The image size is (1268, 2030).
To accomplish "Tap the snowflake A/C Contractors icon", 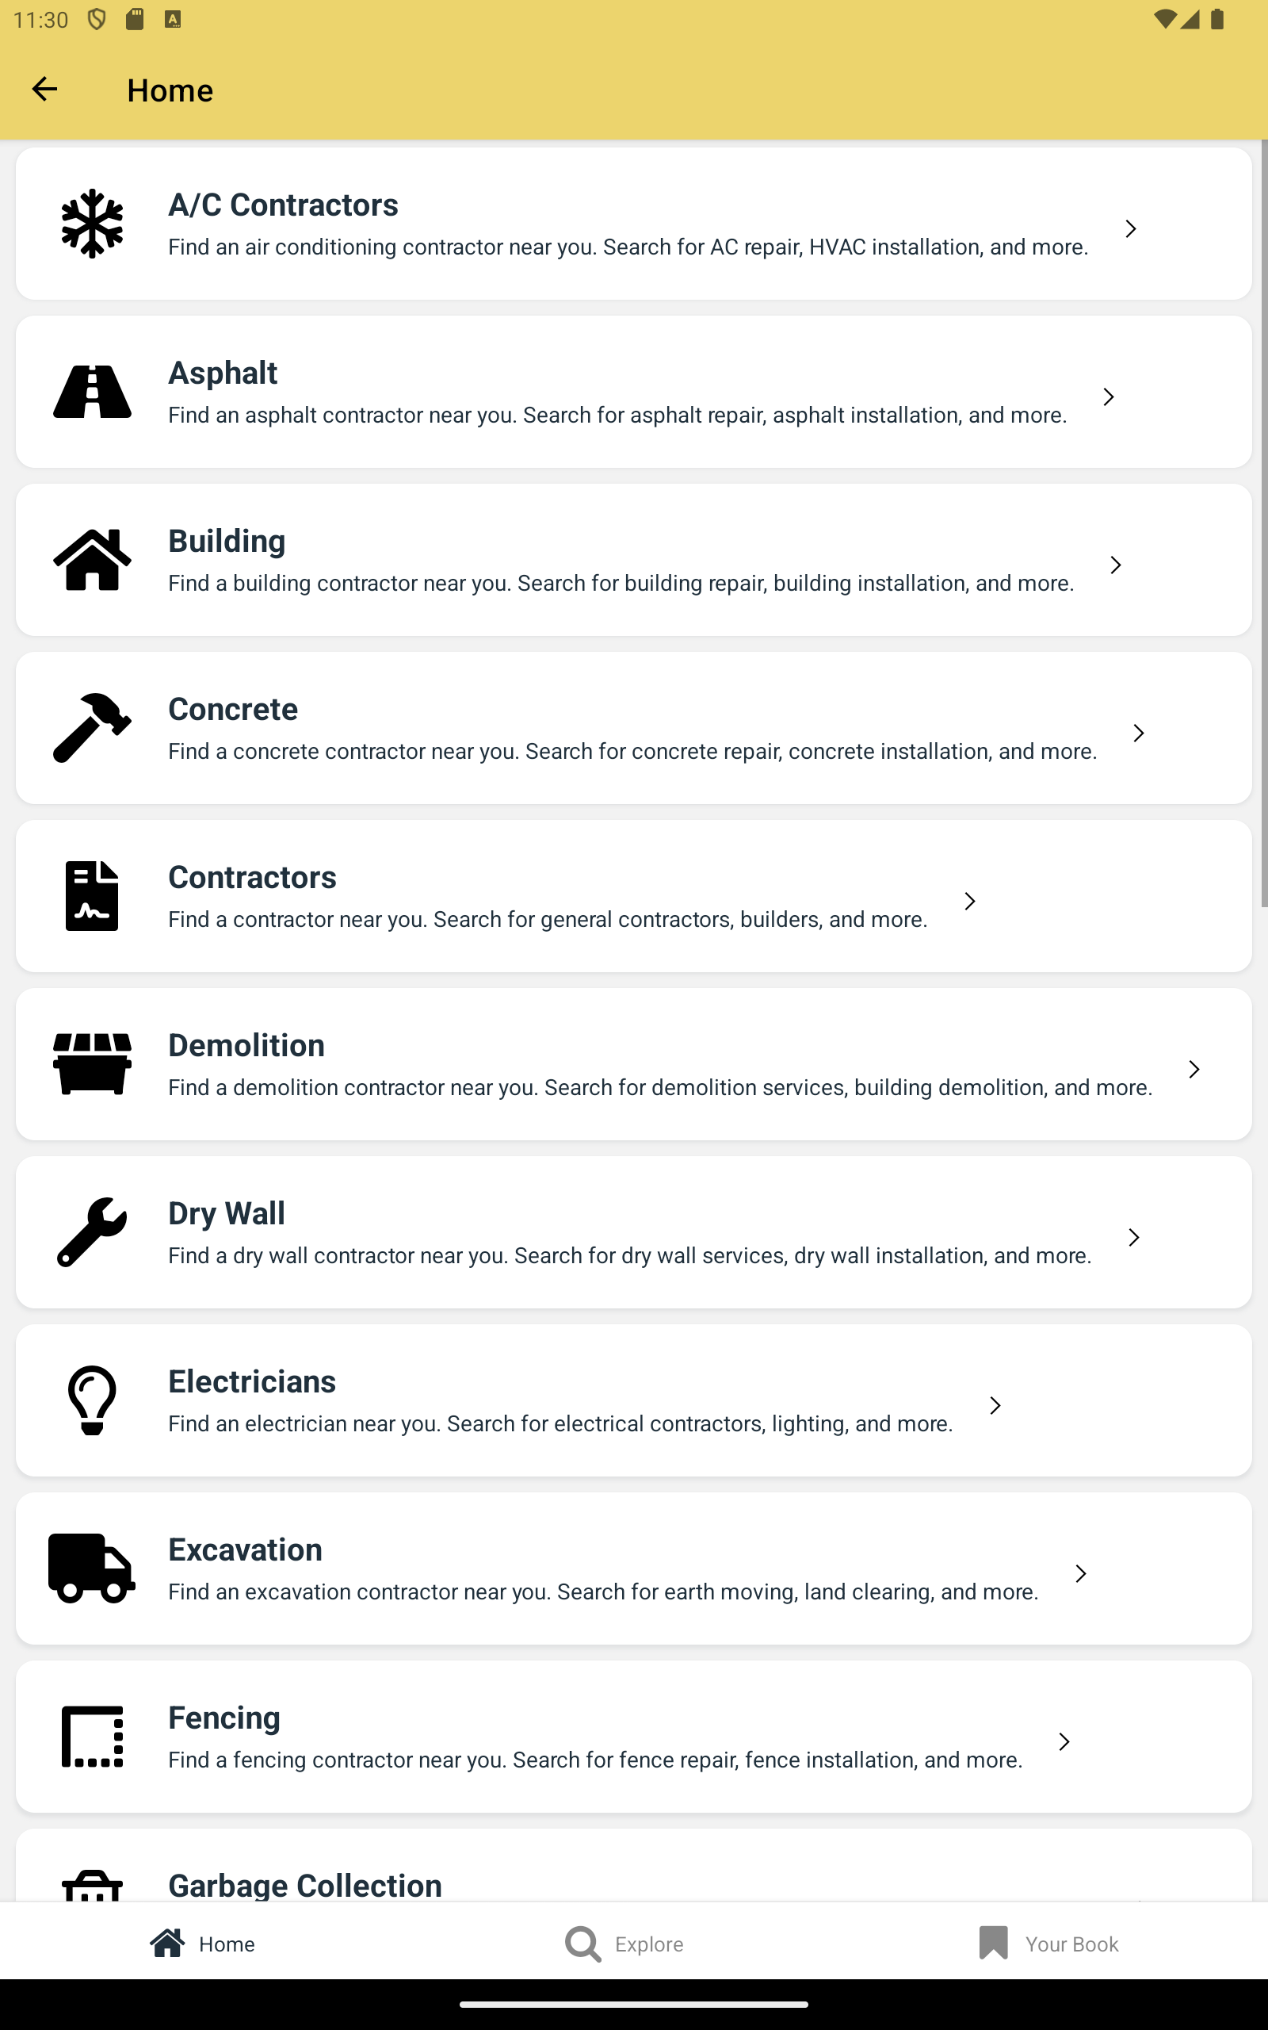I will [92, 224].
